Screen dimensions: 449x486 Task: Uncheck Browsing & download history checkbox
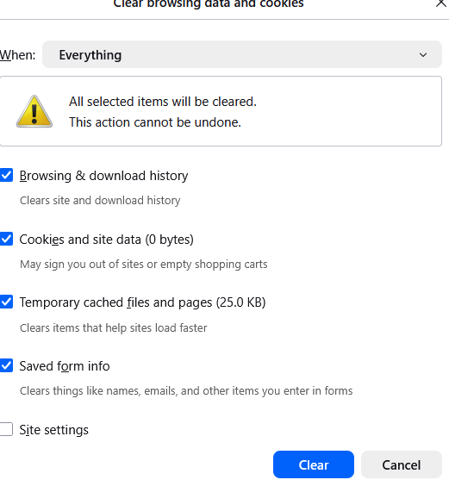(x=6, y=175)
